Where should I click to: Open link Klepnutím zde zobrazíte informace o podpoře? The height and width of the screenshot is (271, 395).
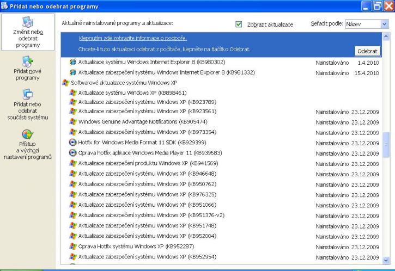pyautogui.click(x=133, y=38)
